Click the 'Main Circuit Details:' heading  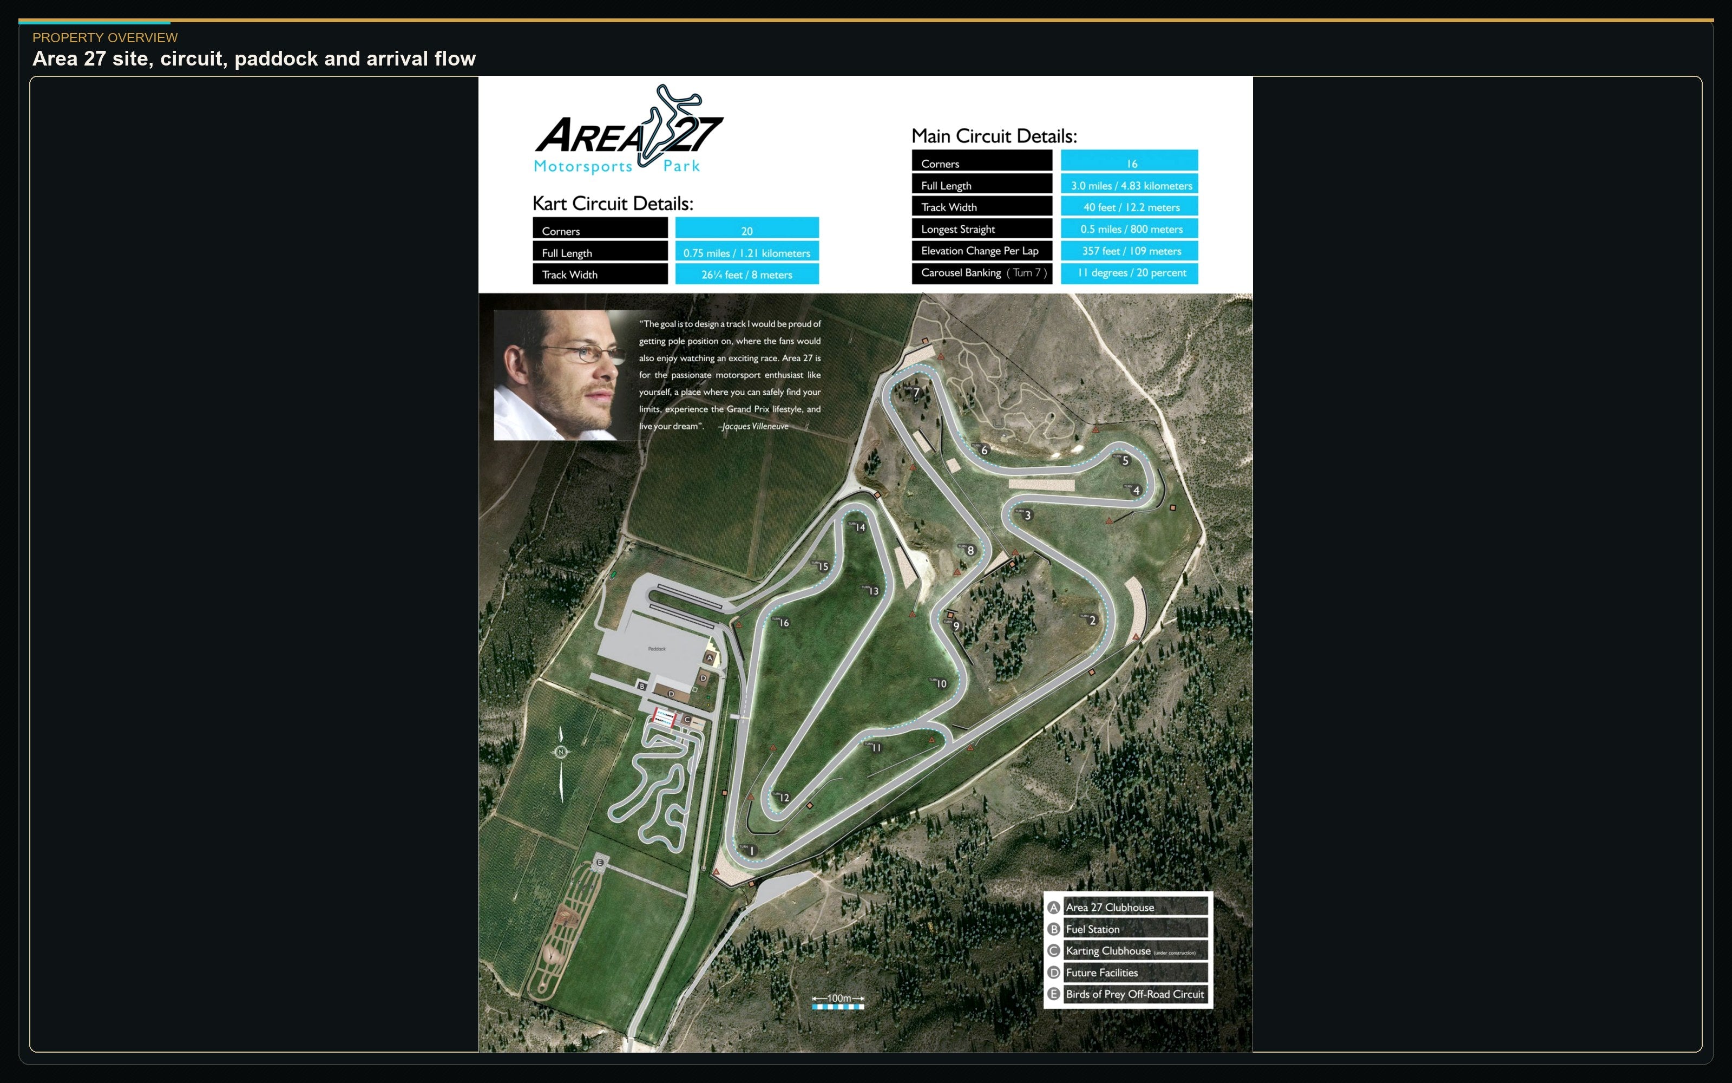point(994,136)
